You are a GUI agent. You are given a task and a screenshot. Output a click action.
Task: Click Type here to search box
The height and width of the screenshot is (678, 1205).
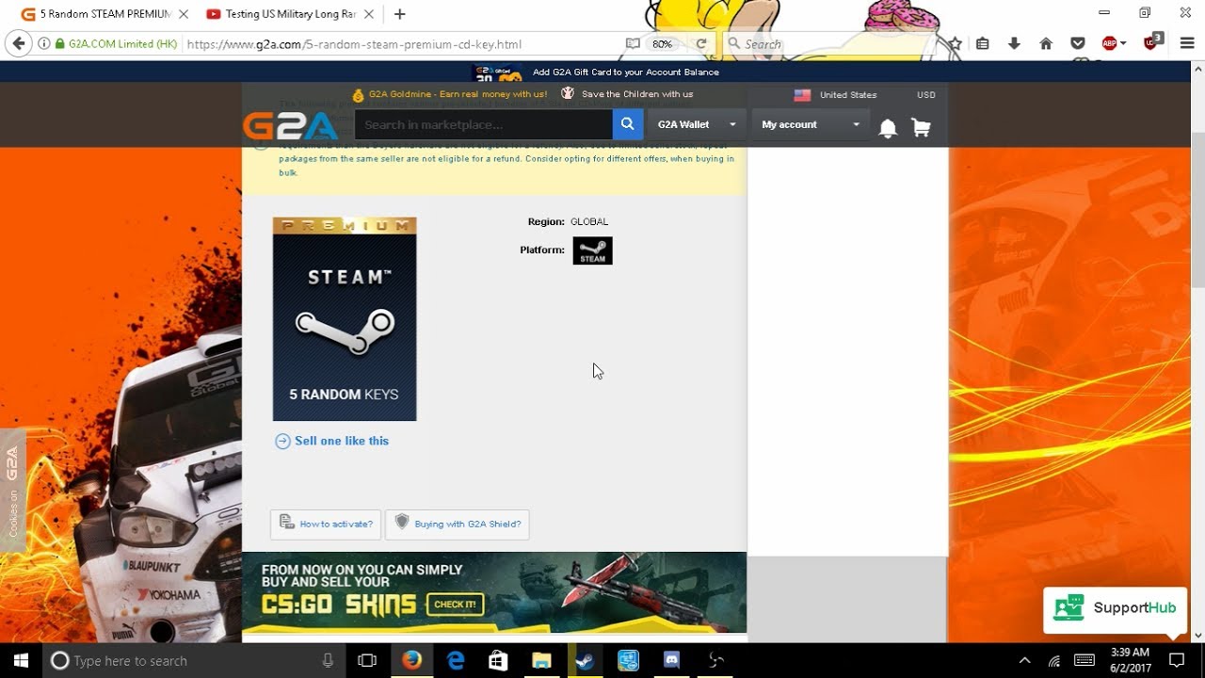[193, 660]
